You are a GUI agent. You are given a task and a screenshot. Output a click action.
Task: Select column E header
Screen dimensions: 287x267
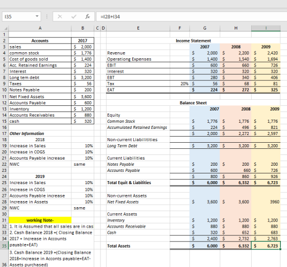138,28
